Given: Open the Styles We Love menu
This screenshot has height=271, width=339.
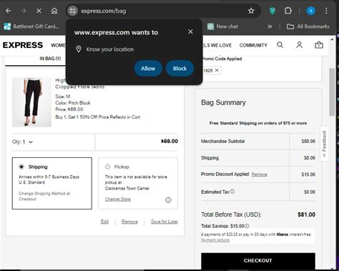Looking at the screenshot, I should [x=217, y=45].
